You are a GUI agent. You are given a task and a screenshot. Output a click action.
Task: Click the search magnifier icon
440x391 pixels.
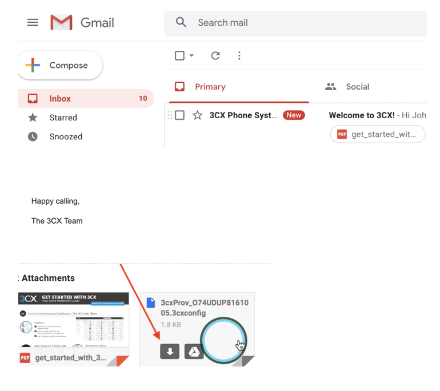[x=181, y=22]
